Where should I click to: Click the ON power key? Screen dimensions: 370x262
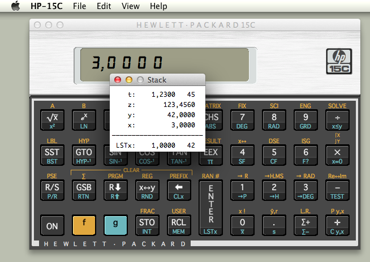52,225
